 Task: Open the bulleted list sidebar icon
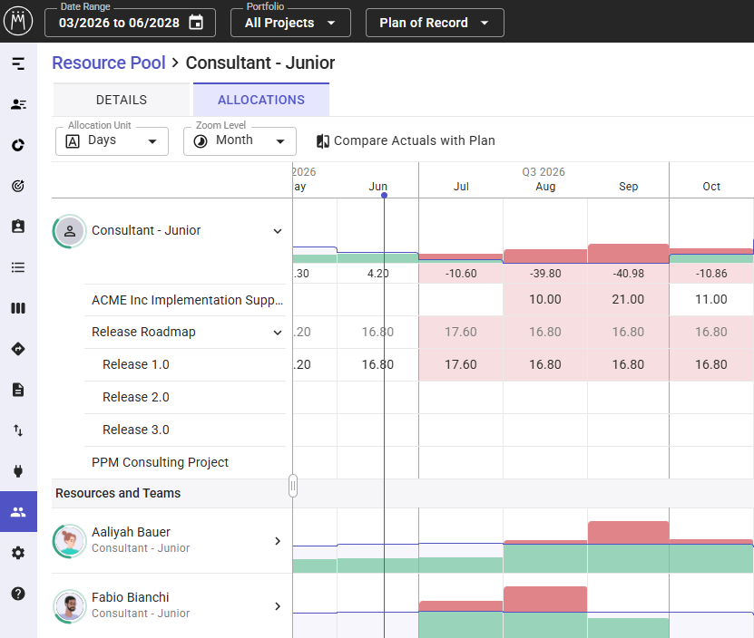click(18, 267)
